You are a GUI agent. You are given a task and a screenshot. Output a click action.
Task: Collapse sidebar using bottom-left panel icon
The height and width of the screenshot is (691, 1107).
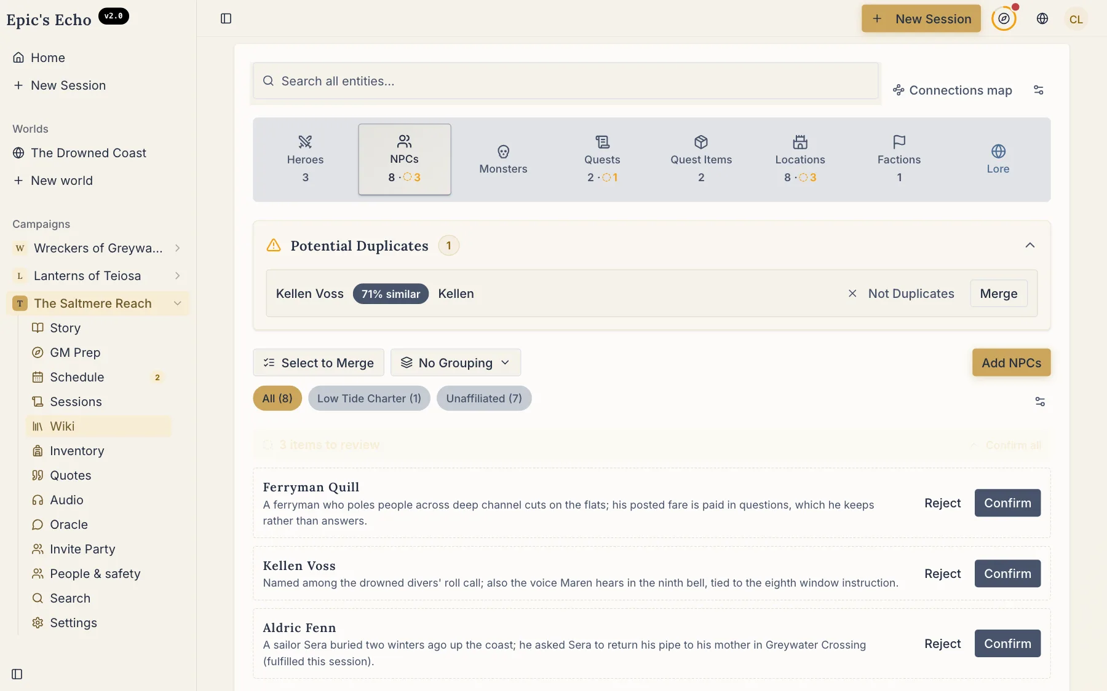(17, 674)
